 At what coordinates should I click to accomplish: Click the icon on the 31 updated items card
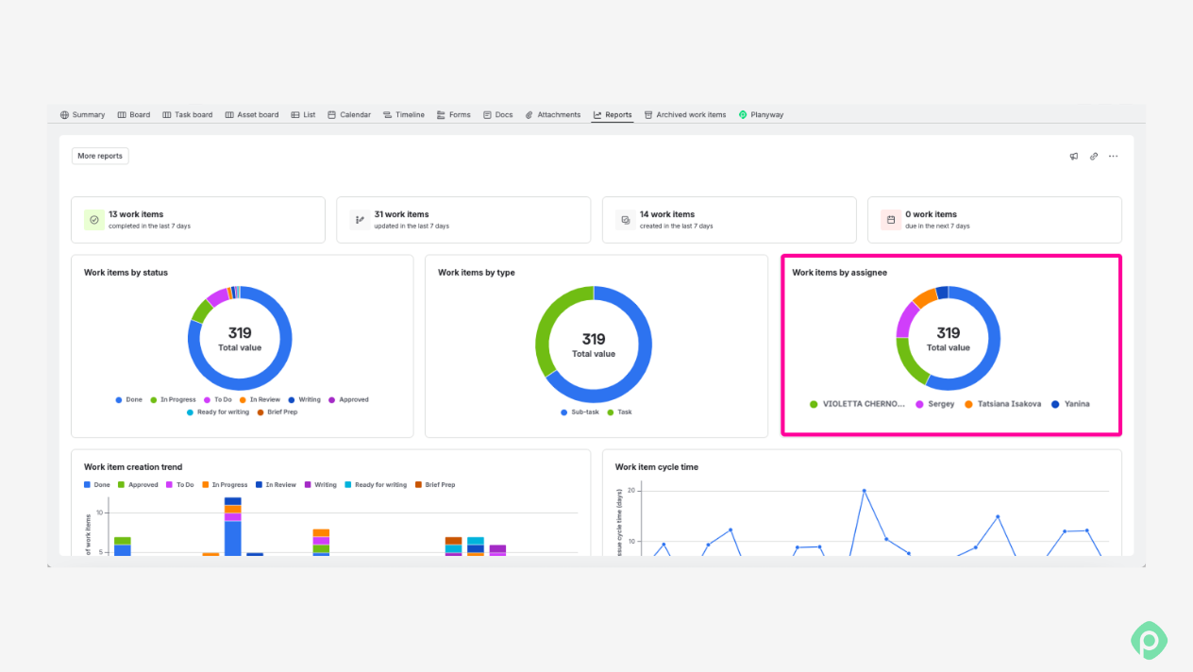pos(360,220)
